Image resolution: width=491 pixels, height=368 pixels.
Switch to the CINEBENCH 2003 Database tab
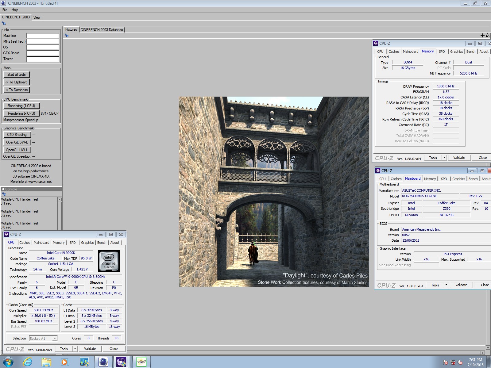click(x=102, y=30)
